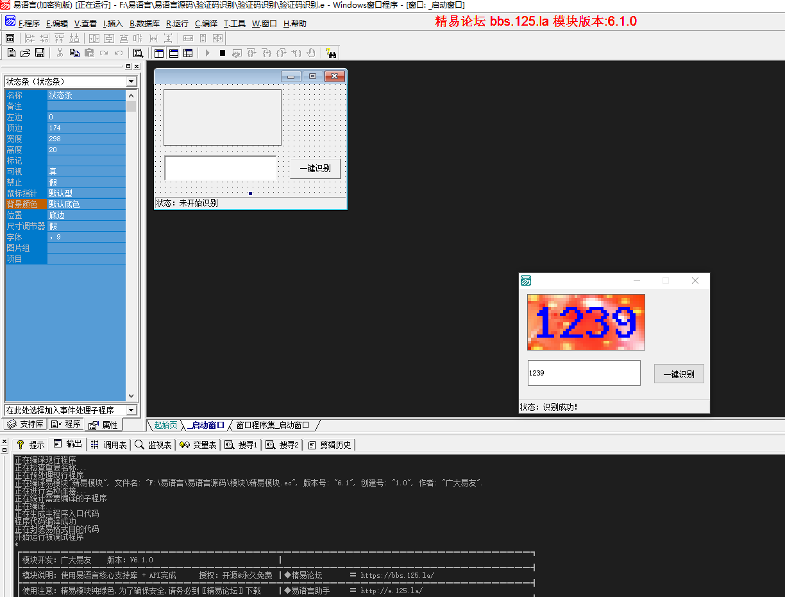The width and height of the screenshot is (785, 597).
Task: Toggle the left work panel display icon
Action: coord(158,53)
